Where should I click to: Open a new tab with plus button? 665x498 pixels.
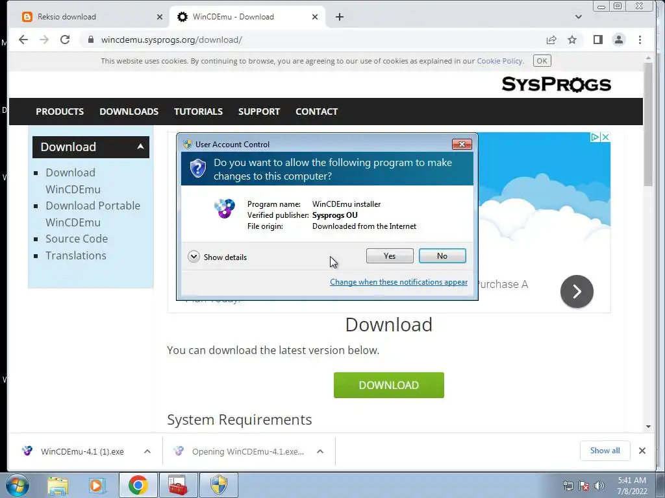[x=339, y=17]
